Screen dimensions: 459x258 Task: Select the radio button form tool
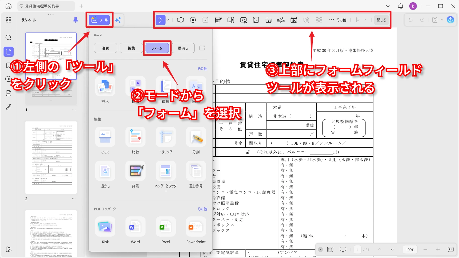click(x=193, y=20)
